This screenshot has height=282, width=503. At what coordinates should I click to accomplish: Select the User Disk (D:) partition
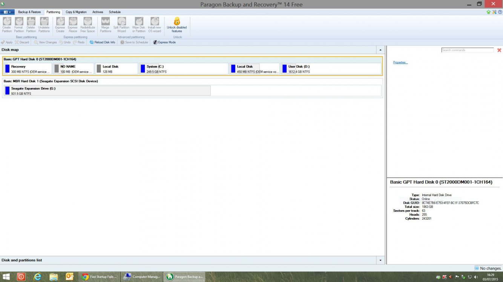tap(331, 69)
